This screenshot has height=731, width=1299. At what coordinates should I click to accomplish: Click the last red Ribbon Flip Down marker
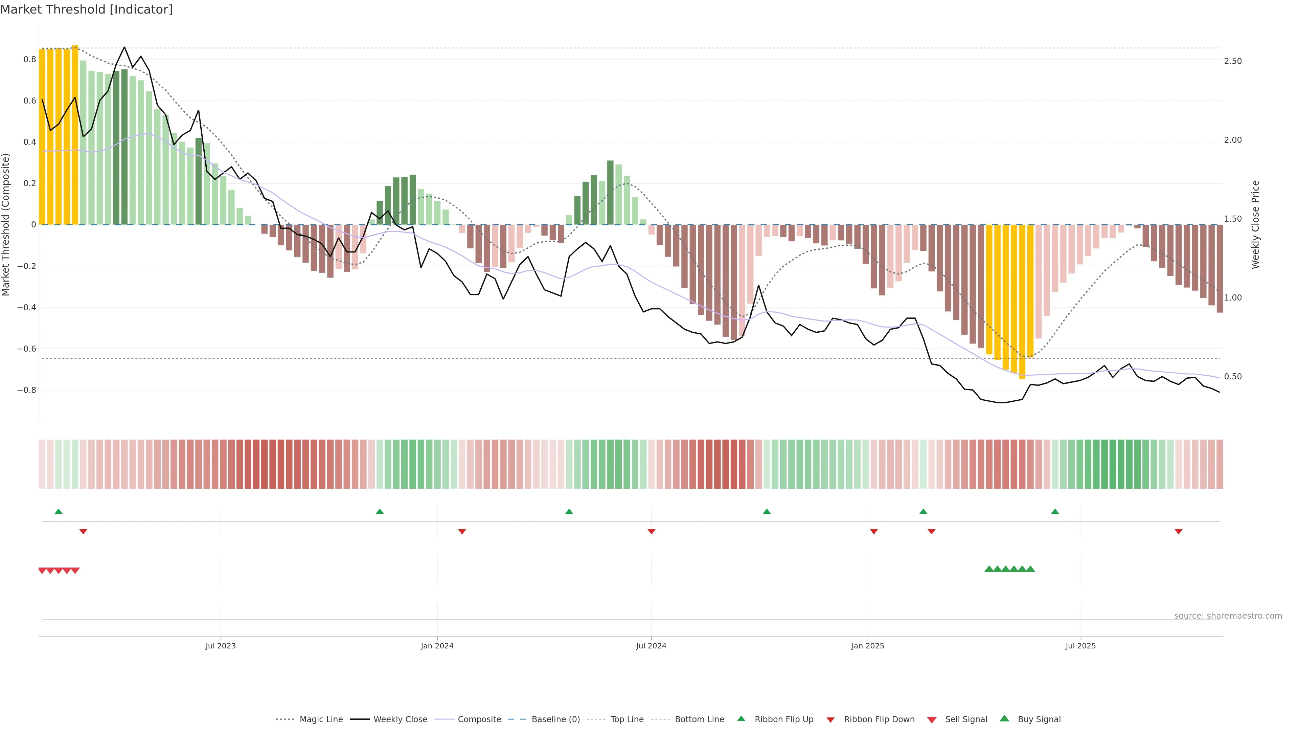[x=1179, y=532]
